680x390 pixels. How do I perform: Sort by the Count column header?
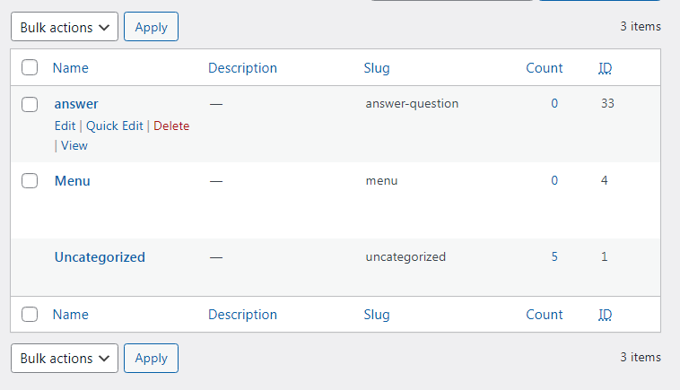545,68
